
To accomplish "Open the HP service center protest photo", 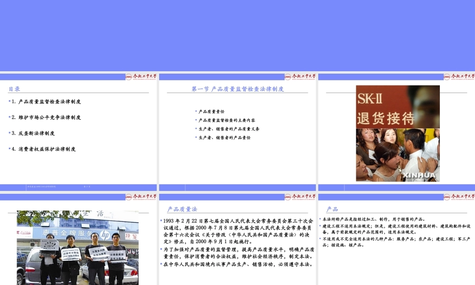I will click(78, 247).
